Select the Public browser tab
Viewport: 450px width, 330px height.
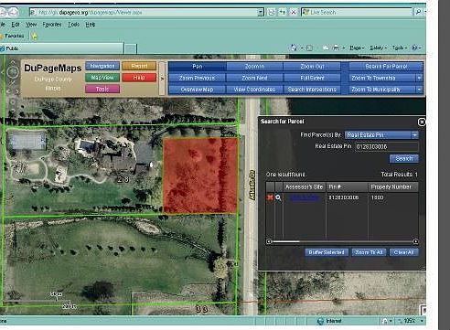click(61, 48)
